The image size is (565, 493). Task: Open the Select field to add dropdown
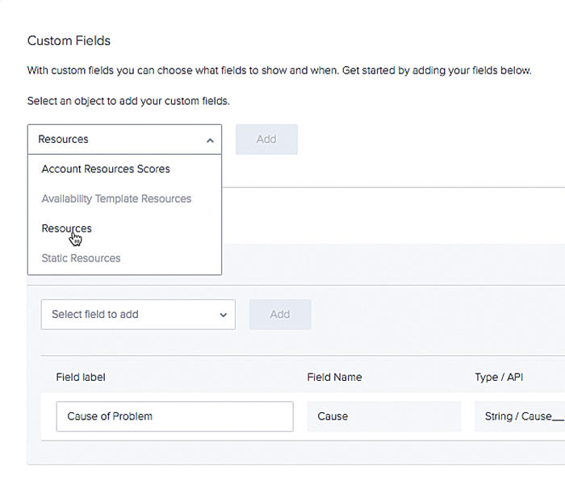coord(138,315)
